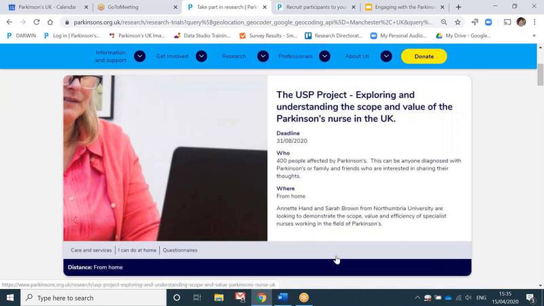
Task: Expand the About Us menu chevron
Action: coord(386,56)
